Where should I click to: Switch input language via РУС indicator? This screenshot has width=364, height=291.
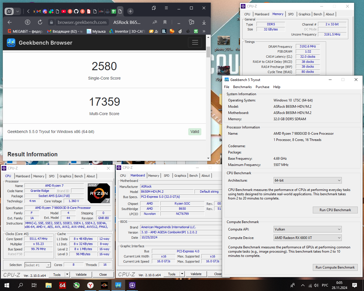[x=325, y=285]
